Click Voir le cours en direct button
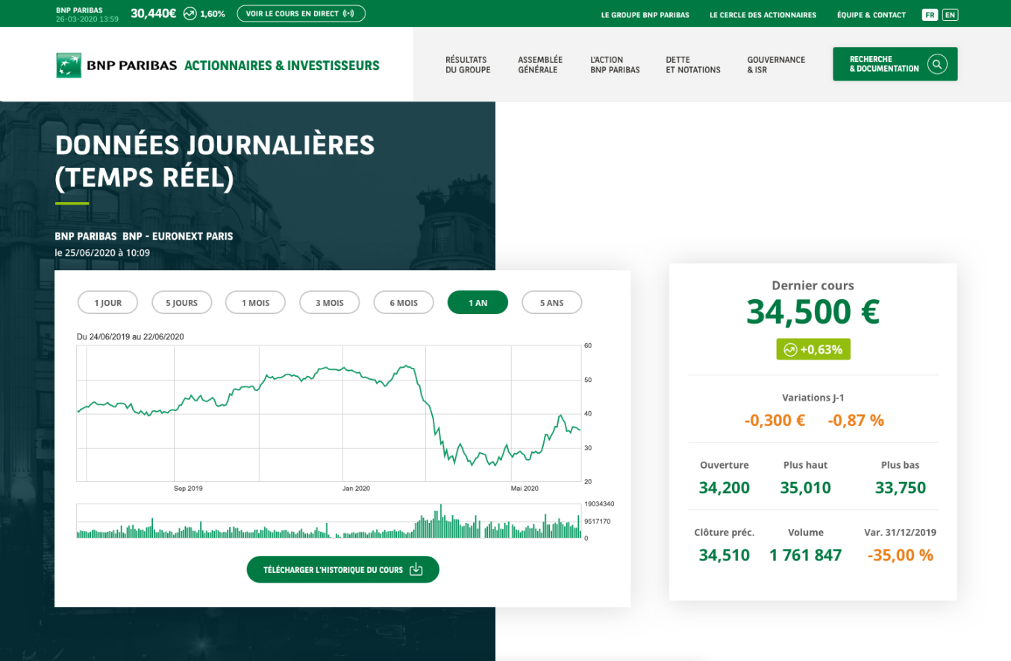The width and height of the screenshot is (1011, 661). coord(301,13)
